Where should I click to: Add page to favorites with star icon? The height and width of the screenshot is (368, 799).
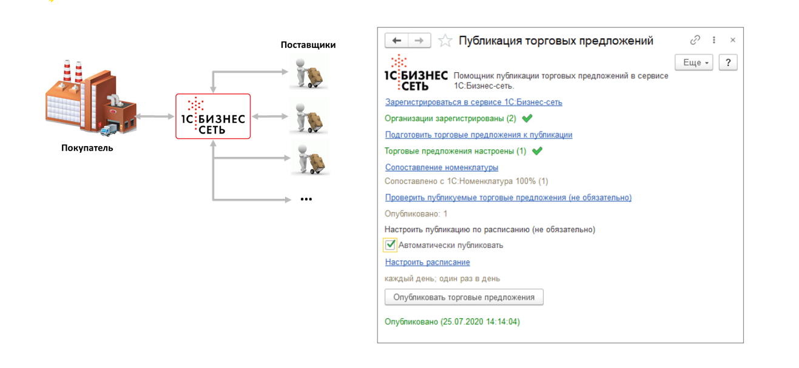point(445,41)
